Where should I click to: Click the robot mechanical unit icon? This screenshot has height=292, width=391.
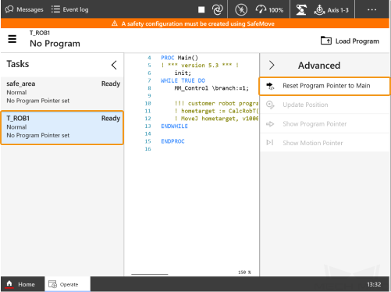[301, 10]
